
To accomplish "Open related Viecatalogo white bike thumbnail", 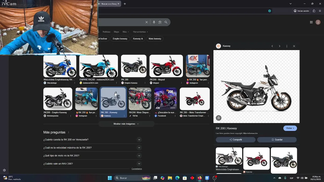I will click(229, 156).
